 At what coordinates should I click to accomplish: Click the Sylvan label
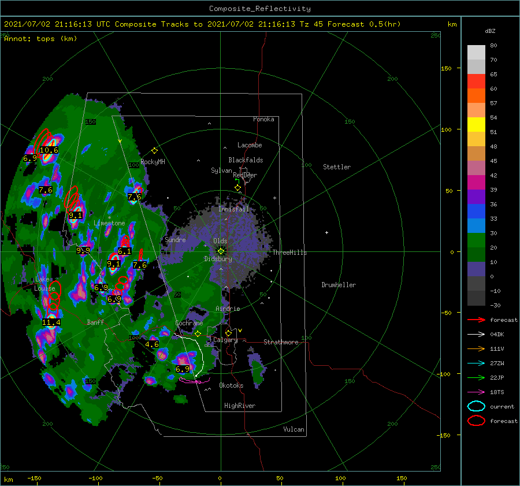(221, 170)
